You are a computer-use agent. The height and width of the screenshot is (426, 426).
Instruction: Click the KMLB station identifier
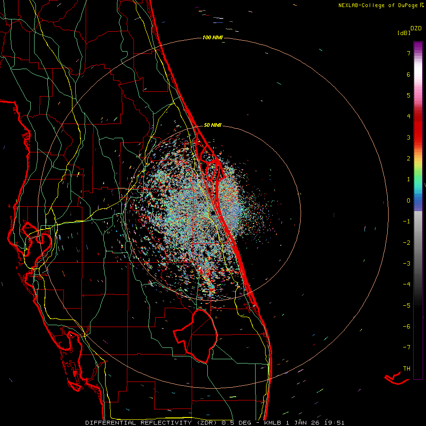[273, 423]
